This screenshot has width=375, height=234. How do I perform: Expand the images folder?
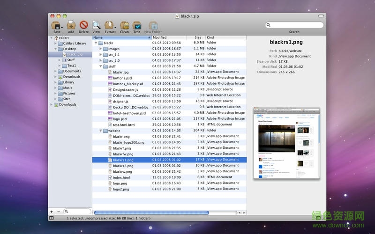click(100, 49)
